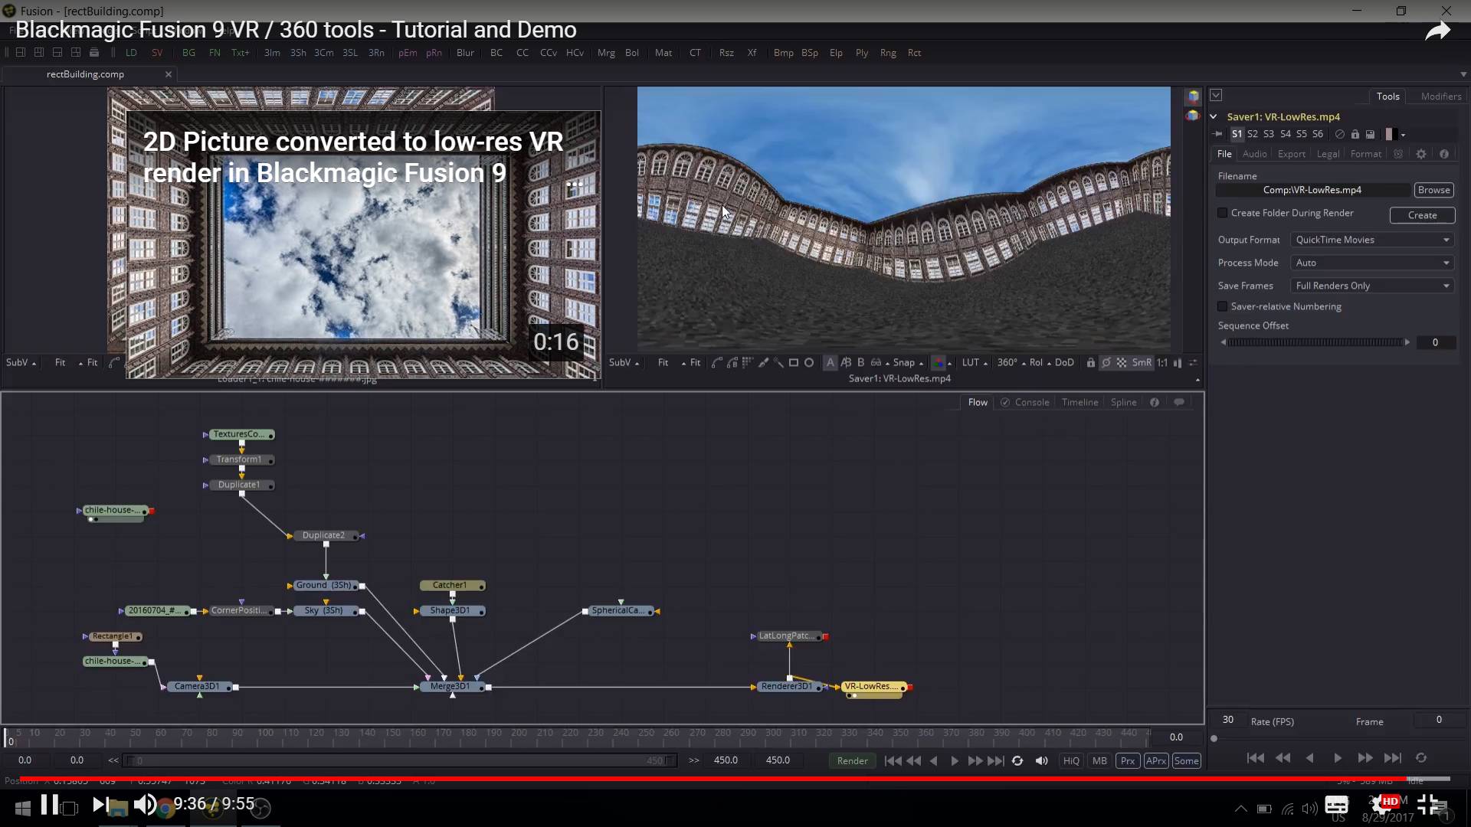
Task: Add a Blur tool from toolbar
Action: (465, 53)
